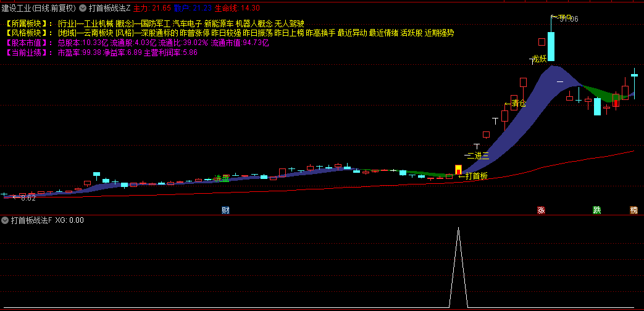The height and width of the screenshot is (311, 644).
Task: Click the 榜 marker icon
Action: pos(634,210)
